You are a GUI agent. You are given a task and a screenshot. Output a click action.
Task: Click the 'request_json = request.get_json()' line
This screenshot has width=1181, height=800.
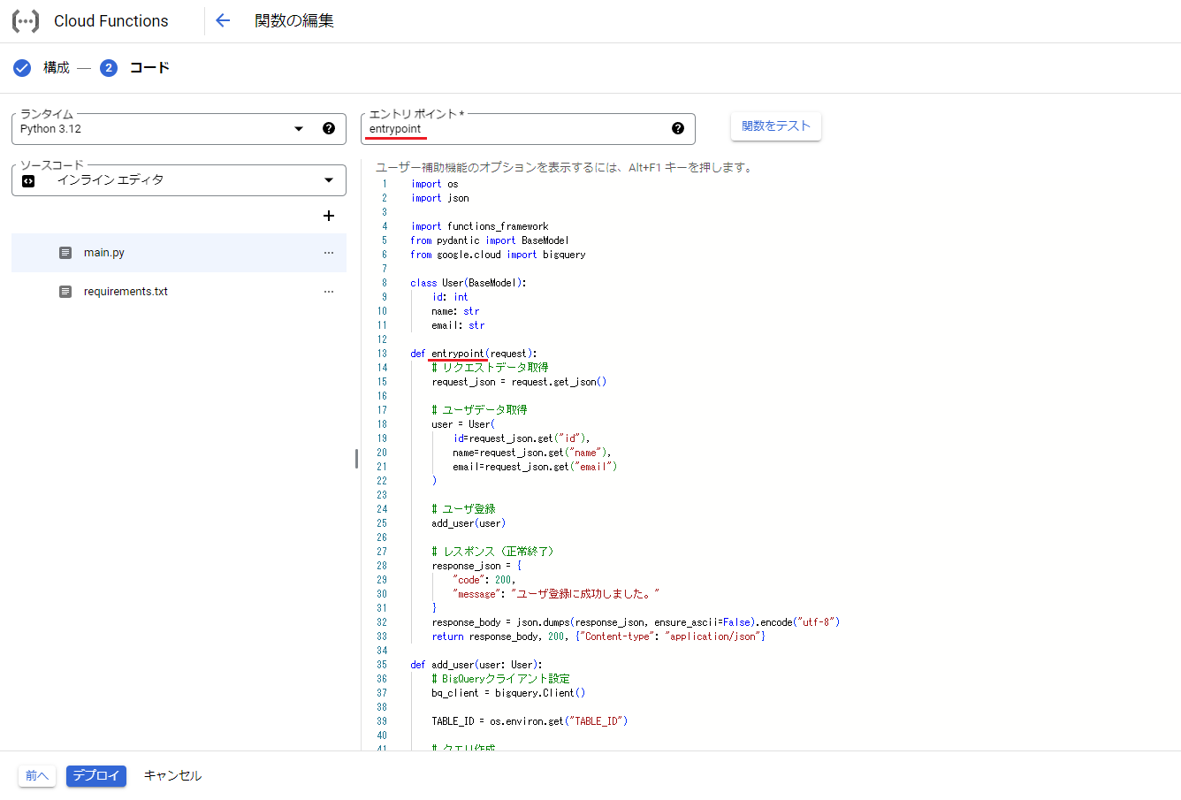click(x=519, y=382)
